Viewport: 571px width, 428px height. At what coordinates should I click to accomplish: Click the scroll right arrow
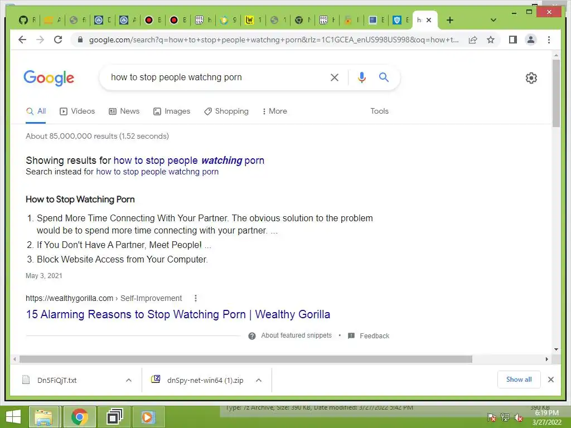[x=546, y=359]
